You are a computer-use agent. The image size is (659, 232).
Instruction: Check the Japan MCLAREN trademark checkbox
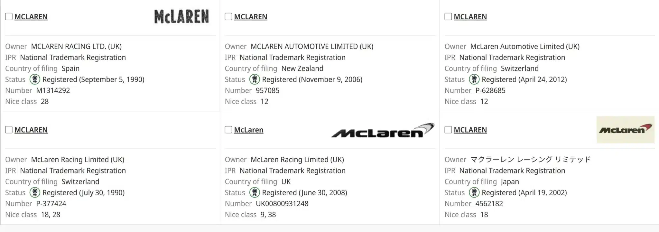[448, 130]
